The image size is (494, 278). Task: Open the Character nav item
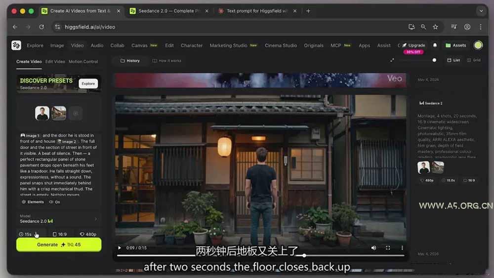pos(192,45)
